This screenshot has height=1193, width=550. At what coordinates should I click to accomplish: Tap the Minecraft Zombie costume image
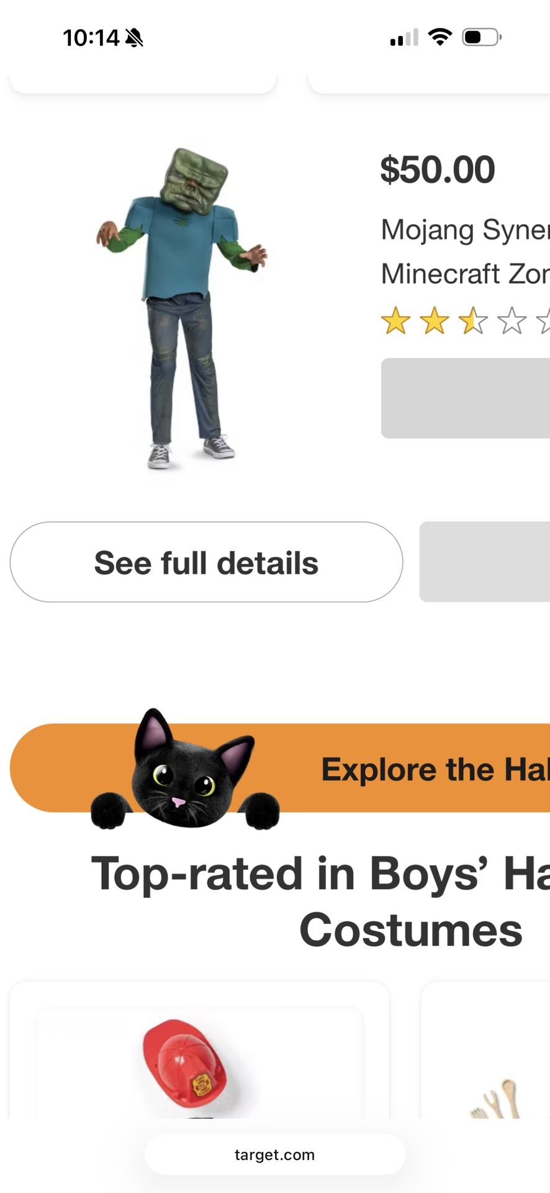click(x=182, y=309)
